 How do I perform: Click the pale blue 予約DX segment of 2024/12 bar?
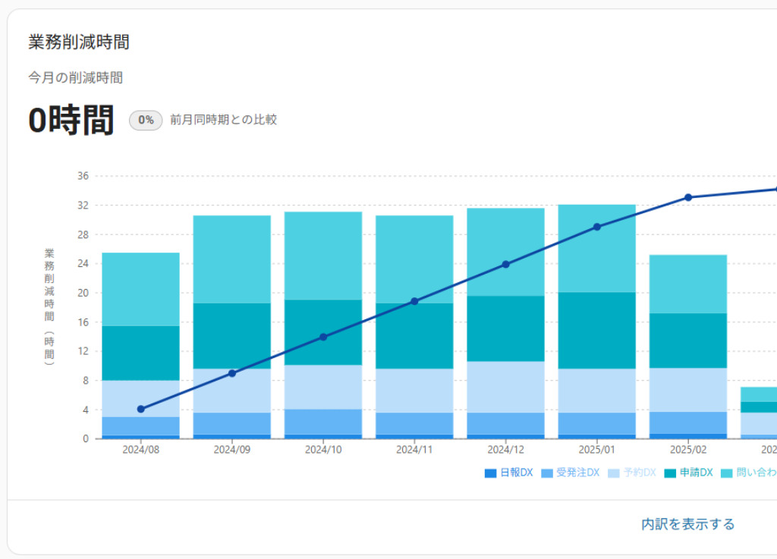(505, 387)
